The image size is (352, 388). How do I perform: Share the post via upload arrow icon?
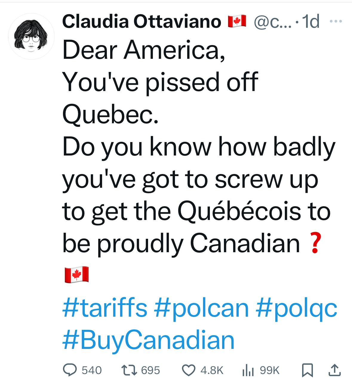point(333,370)
